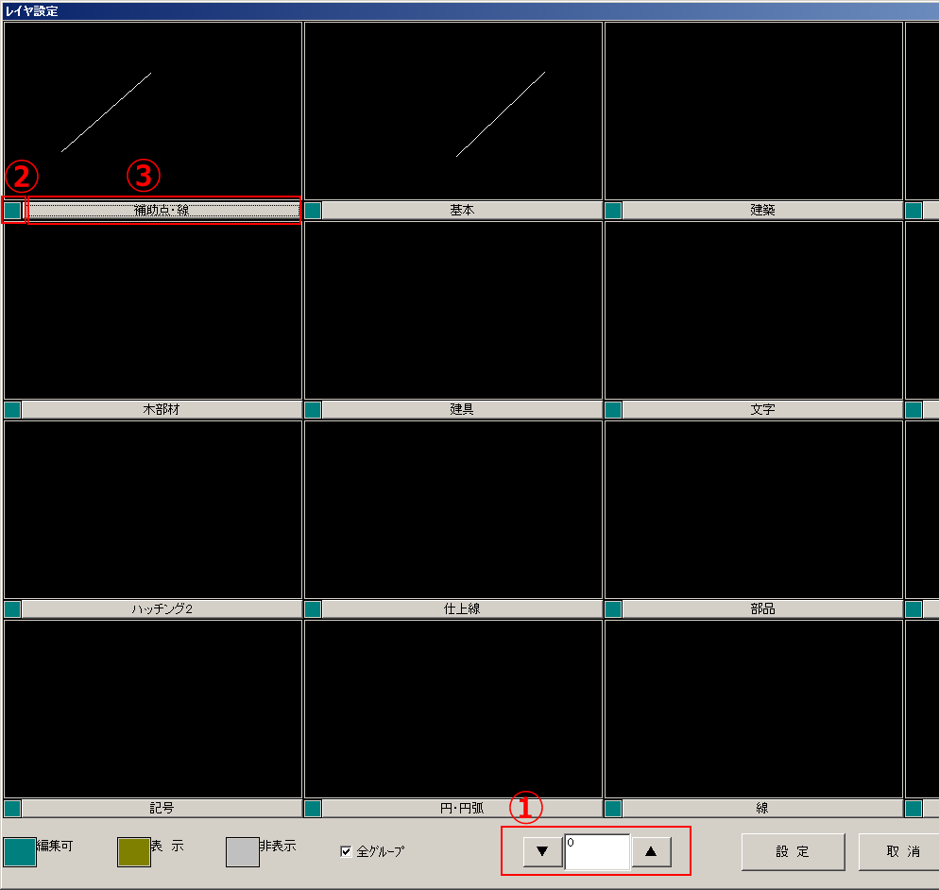The height and width of the screenshot is (890, 939).
Task: Click the teal 編集可 color swatch
Action: (20, 852)
